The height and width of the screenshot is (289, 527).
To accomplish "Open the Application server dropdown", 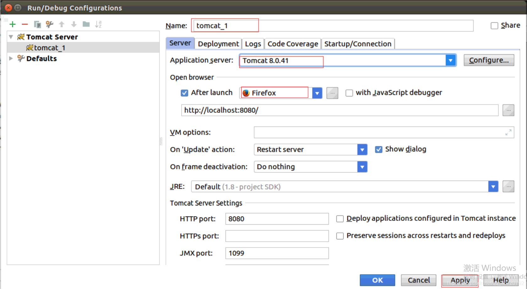I will (x=450, y=60).
